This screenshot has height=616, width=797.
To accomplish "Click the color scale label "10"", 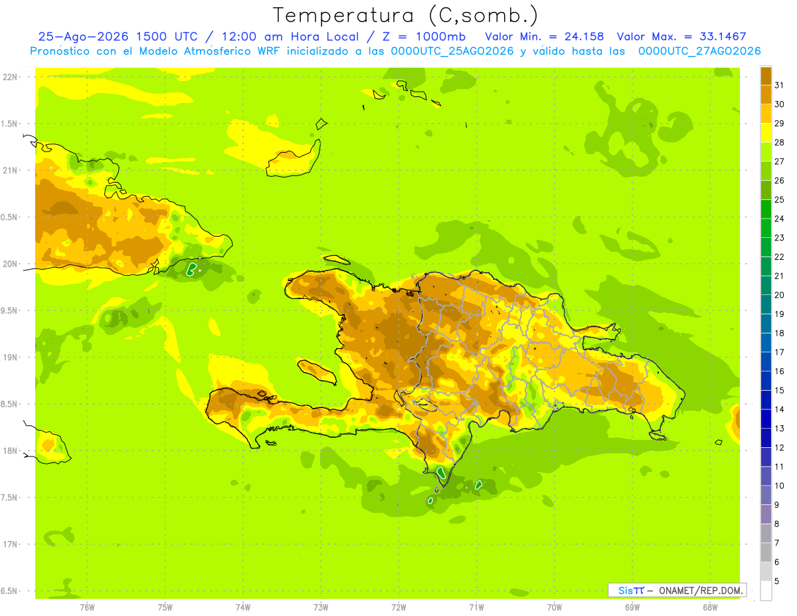I will pyautogui.click(x=780, y=486).
